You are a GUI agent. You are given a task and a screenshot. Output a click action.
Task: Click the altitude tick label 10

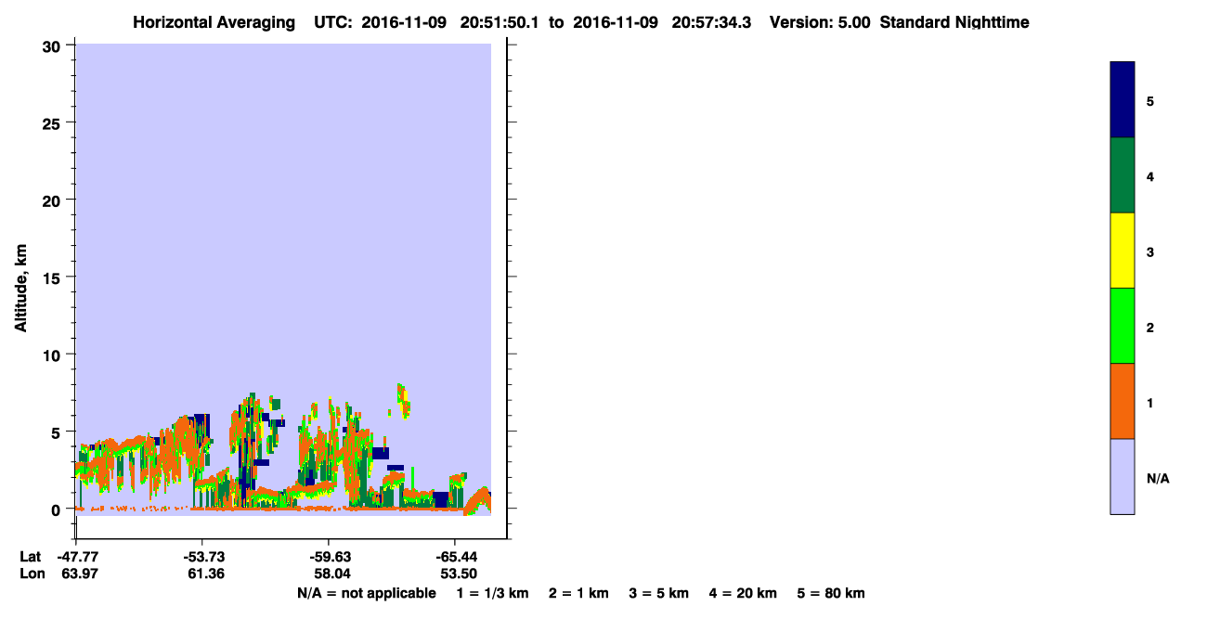tap(54, 355)
